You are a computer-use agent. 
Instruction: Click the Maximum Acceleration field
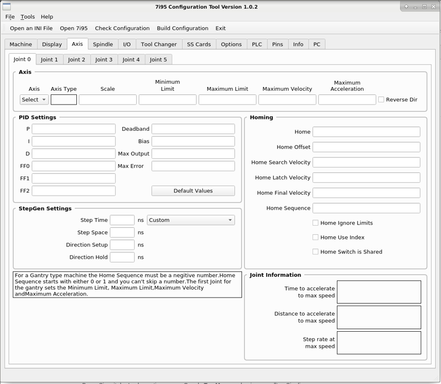[x=347, y=100]
